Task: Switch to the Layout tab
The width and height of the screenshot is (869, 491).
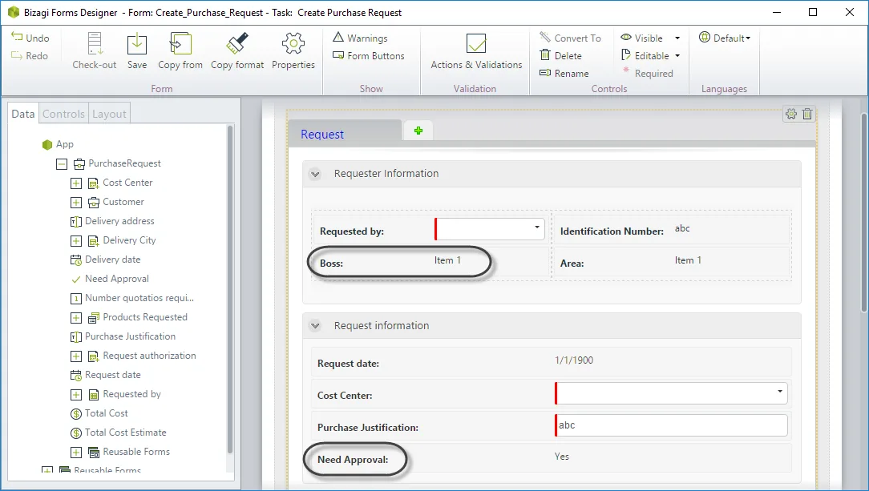Action: pos(109,114)
